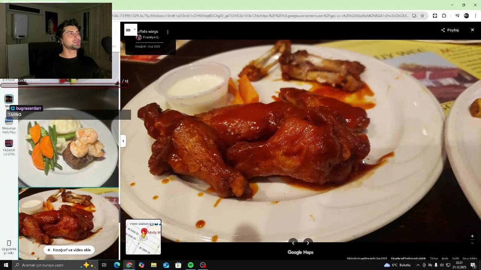The image size is (481, 270).
Task: Open the pinned extension icon left of the puzzle
Action: 435,16
